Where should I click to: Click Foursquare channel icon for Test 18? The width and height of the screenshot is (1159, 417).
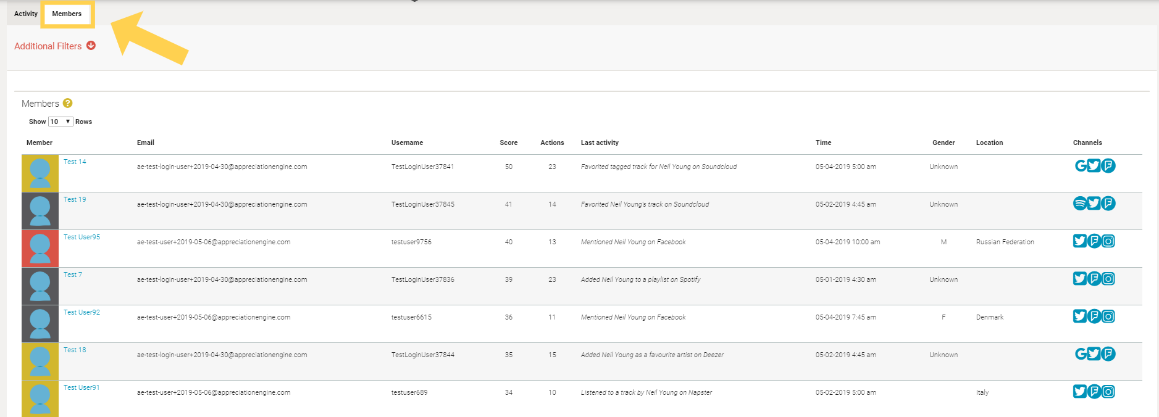click(x=1108, y=354)
